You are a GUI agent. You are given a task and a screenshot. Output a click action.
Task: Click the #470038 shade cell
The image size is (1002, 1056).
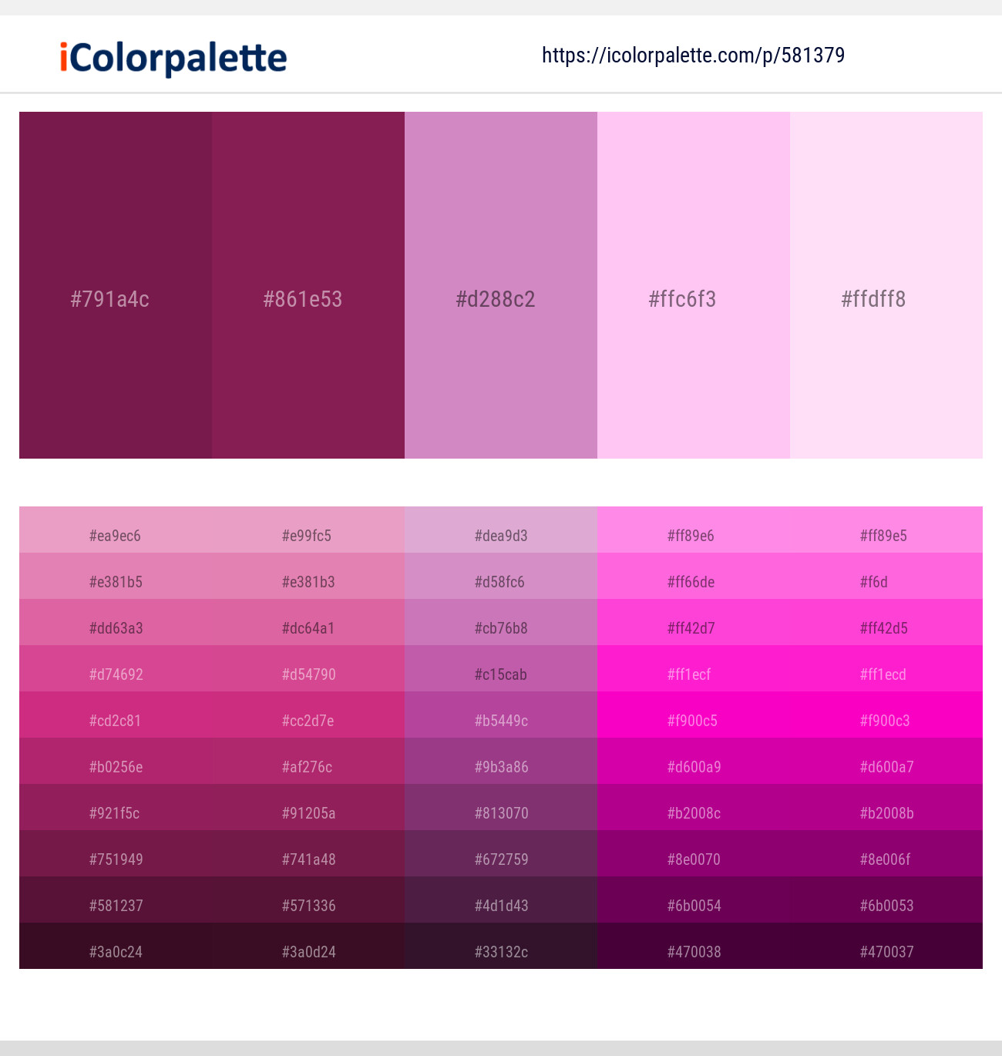[x=692, y=951]
